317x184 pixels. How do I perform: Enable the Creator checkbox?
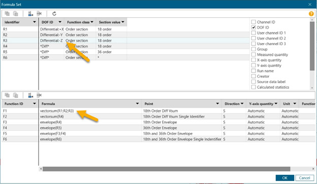253,76
